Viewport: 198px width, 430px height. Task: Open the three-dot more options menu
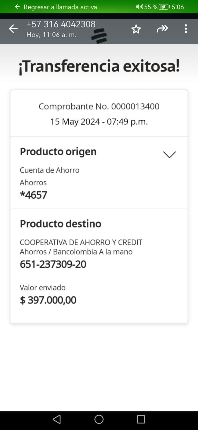tap(186, 29)
